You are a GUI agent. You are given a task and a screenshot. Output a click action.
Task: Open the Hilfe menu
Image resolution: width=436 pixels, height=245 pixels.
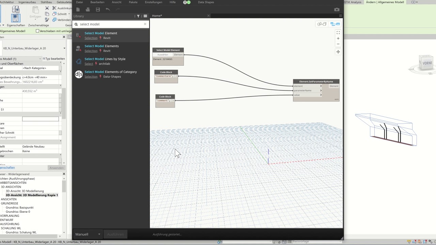pos(173,2)
